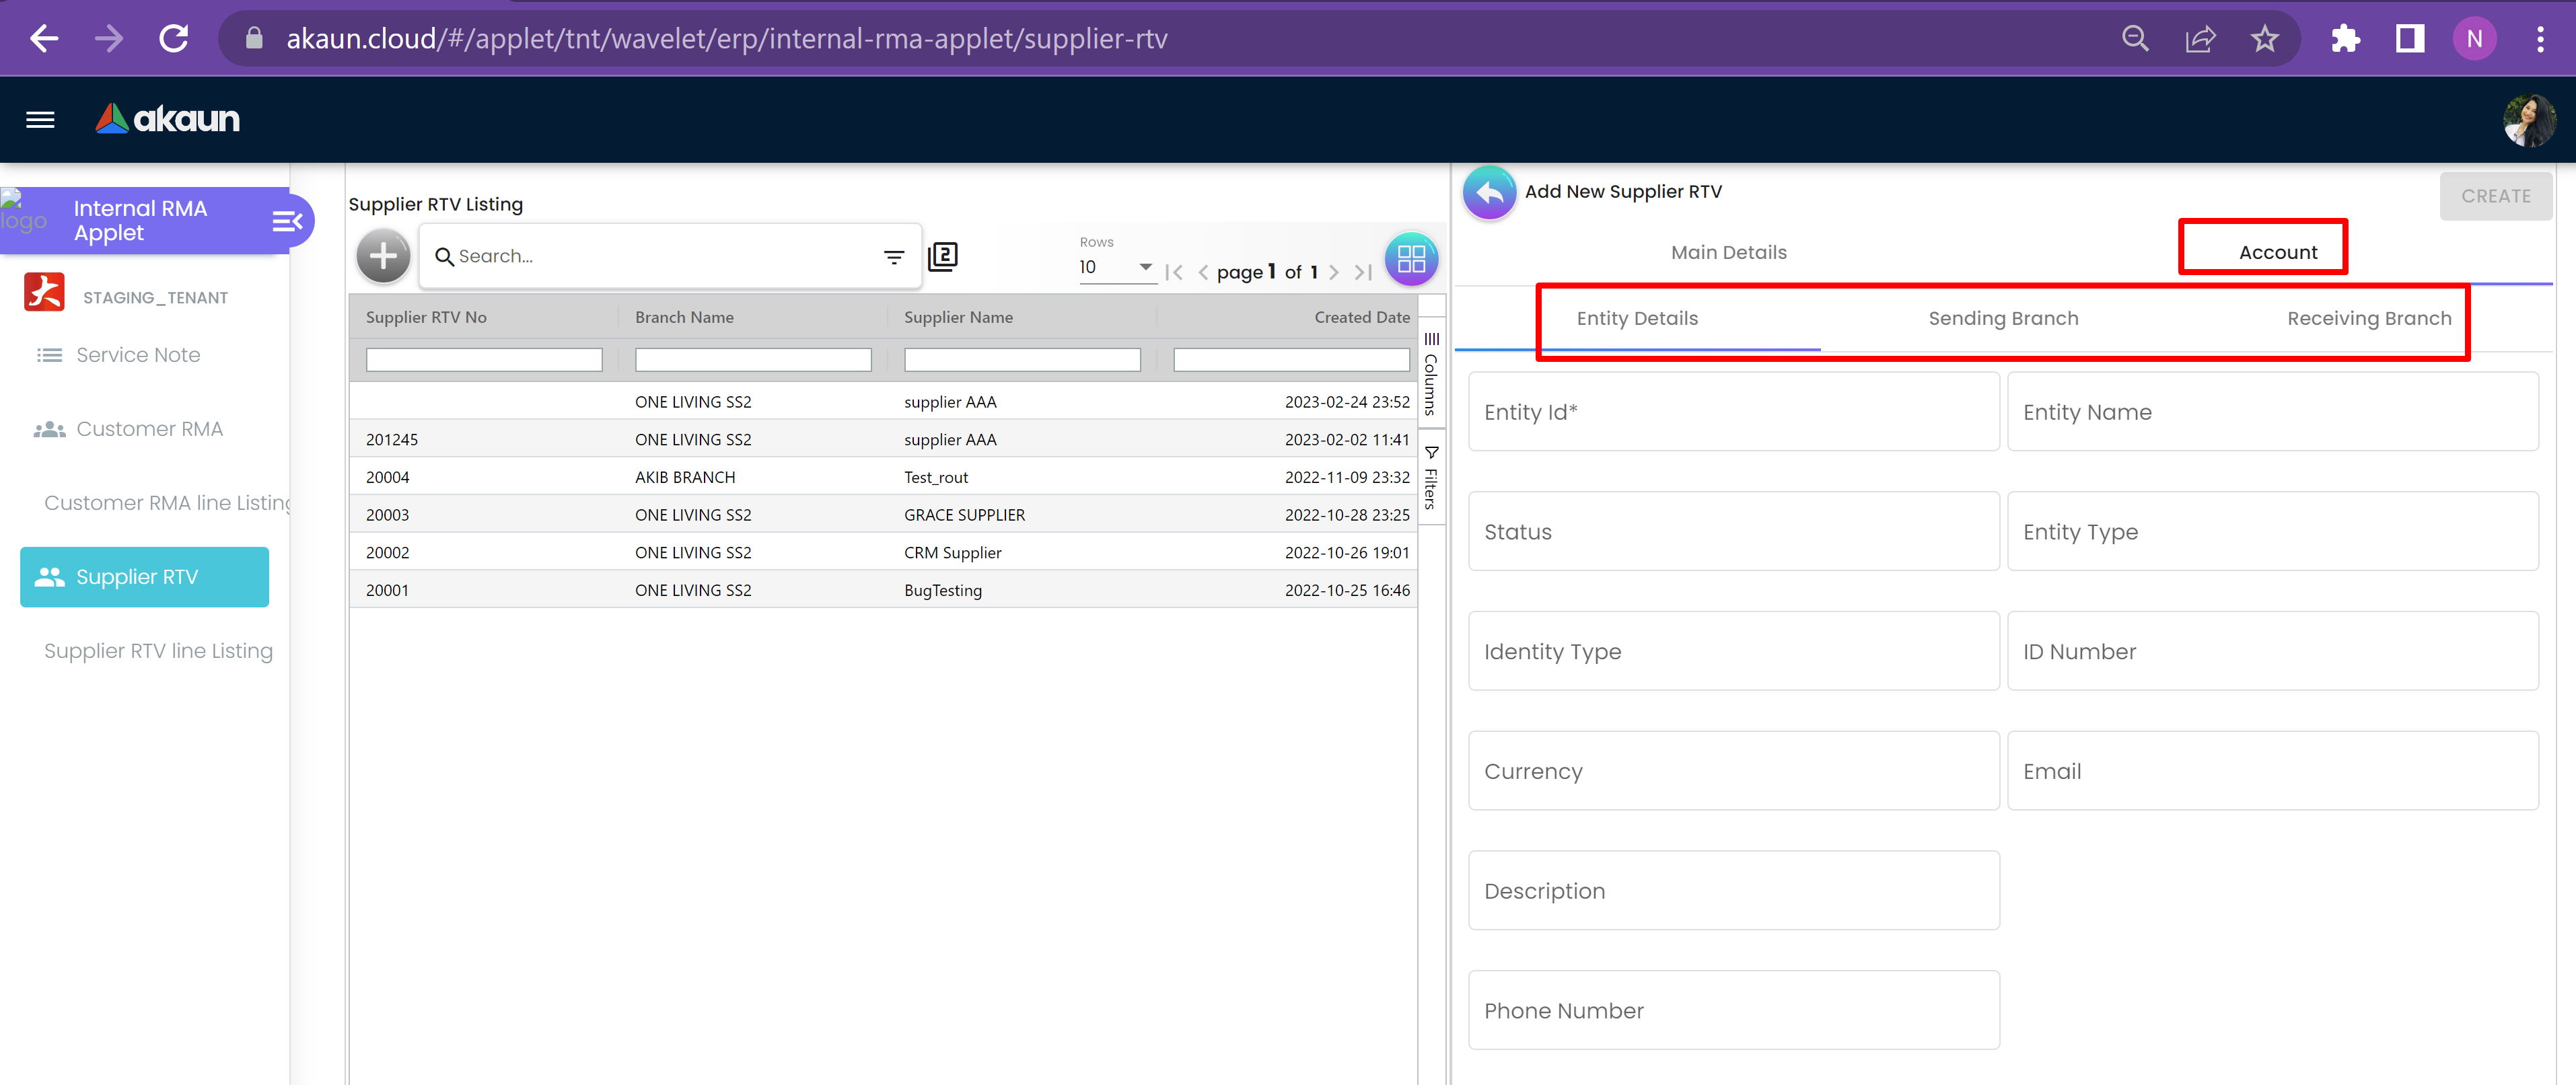2576x1085 pixels.
Task: Click the saved views icon beside search
Action: 942,256
